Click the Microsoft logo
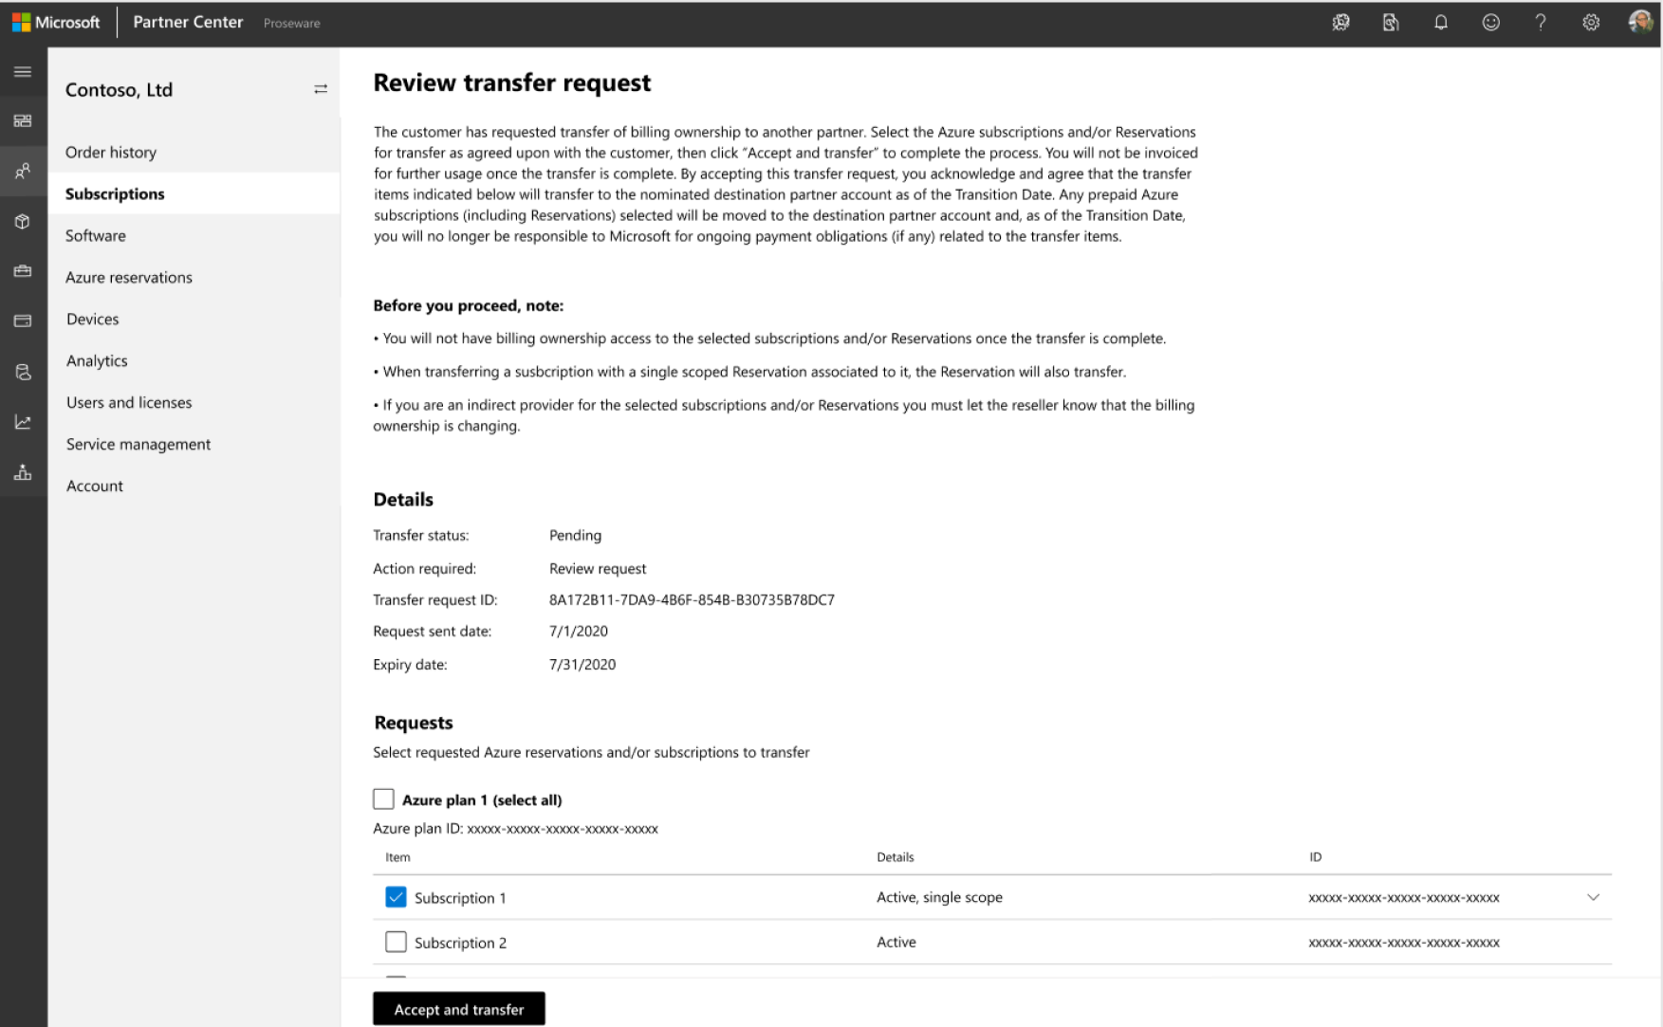The height and width of the screenshot is (1027, 1663). (56, 22)
